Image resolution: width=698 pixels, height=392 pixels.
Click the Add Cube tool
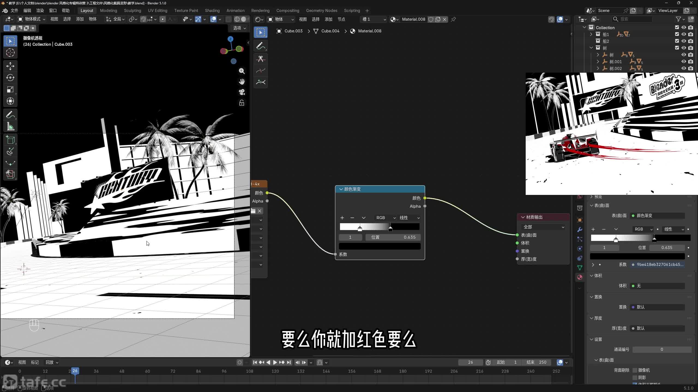click(10, 140)
